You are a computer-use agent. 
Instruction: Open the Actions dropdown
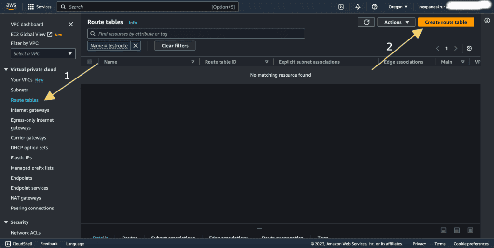click(397, 22)
